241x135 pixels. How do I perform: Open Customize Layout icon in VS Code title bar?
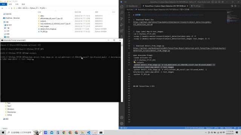[x=223, y=2]
